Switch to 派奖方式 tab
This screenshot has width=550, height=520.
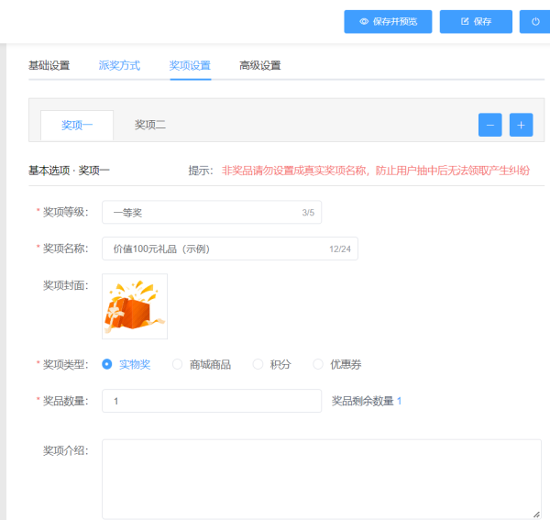[119, 65]
